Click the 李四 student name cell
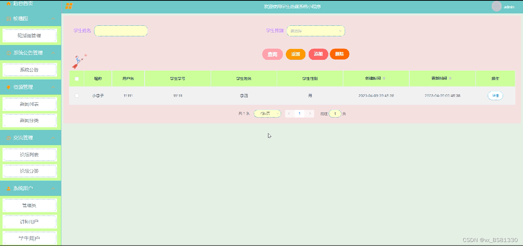523x246 pixels. click(244, 96)
